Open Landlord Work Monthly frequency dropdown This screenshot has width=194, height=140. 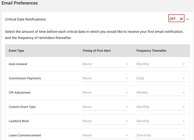click(161, 121)
